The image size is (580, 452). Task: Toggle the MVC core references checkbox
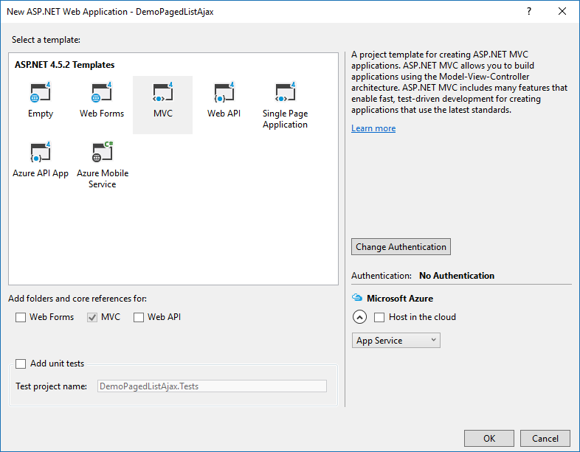tap(92, 318)
